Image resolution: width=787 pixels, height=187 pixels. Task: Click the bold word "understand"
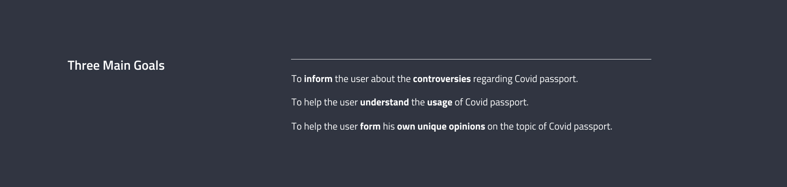tap(384, 102)
